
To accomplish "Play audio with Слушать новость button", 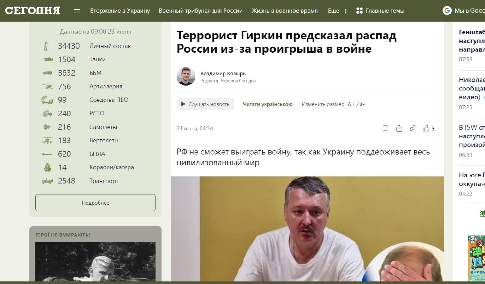I will click(x=205, y=104).
